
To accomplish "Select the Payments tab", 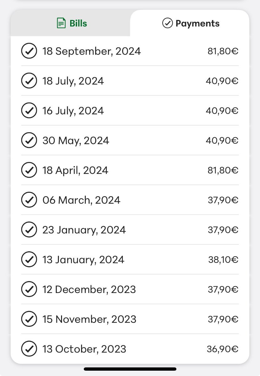I will [x=190, y=23].
